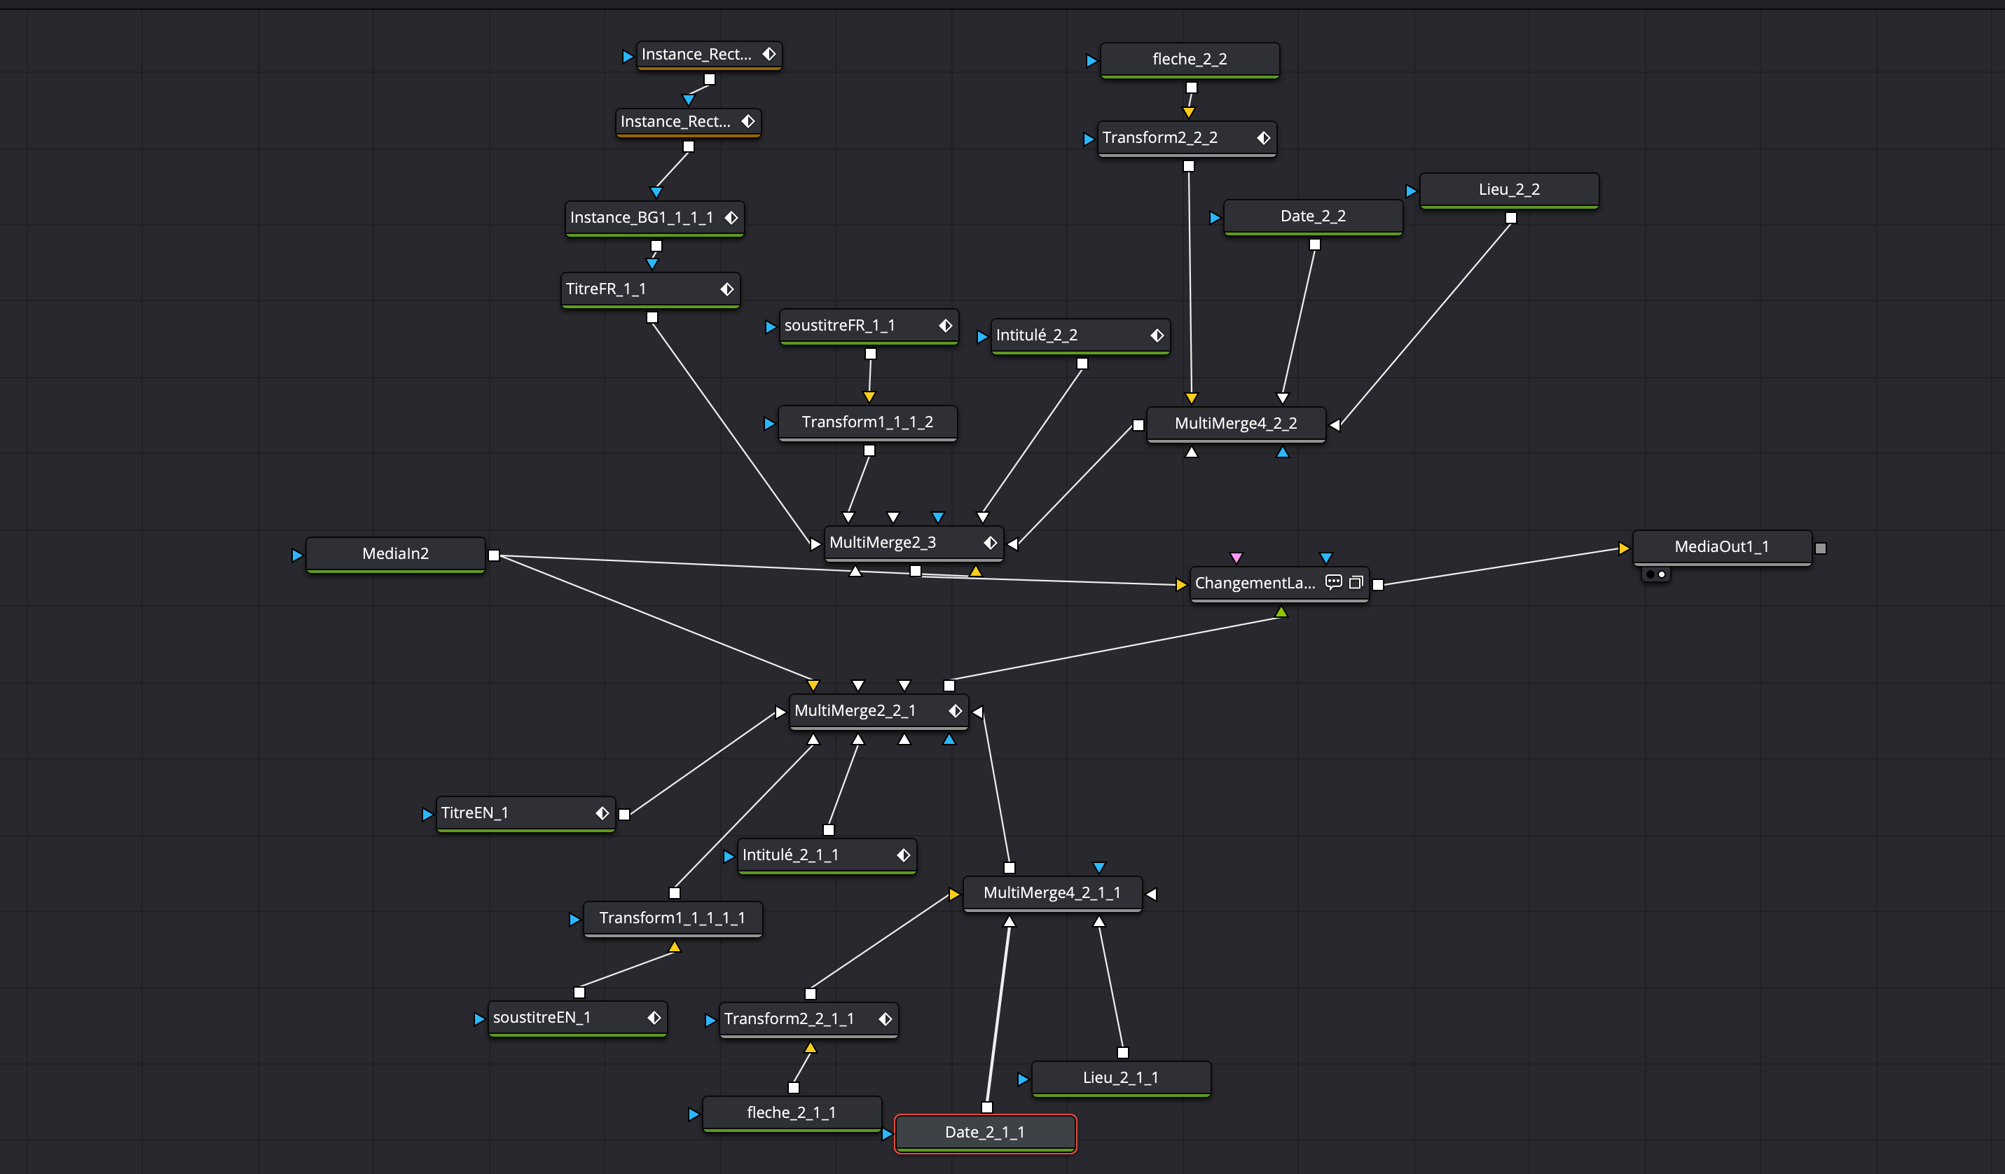Image resolution: width=2005 pixels, height=1174 pixels.
Task: Click the pink input arrow above ChangementLa...
Action: tap(1236, 558)
